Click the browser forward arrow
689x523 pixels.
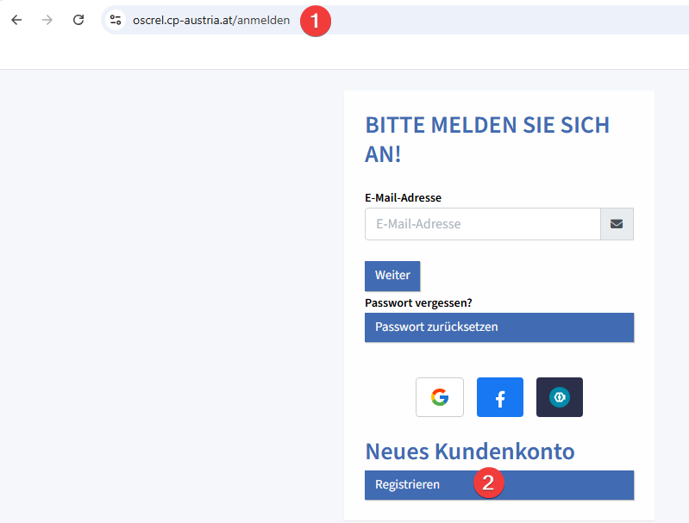(47, 20)
